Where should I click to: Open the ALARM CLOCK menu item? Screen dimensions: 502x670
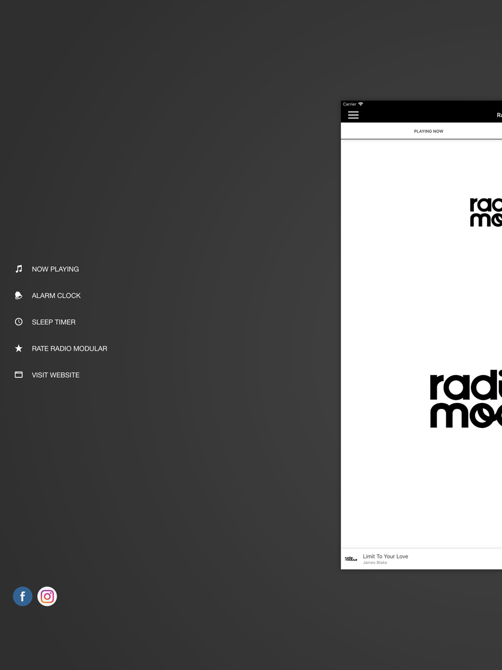tap(56, 296)
